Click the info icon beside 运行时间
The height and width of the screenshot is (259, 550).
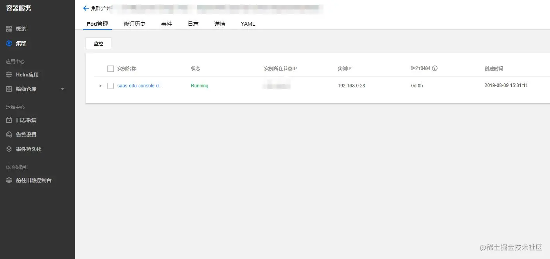tap(435, 68)
